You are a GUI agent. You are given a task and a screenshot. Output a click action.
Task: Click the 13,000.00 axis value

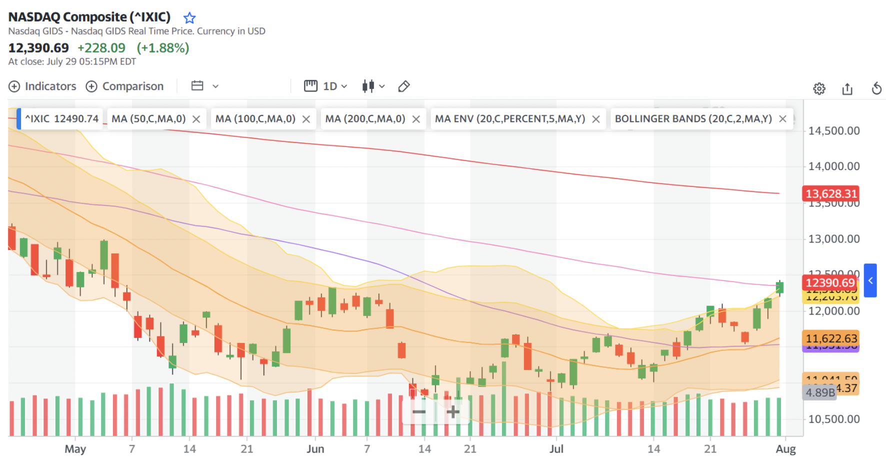834,239
